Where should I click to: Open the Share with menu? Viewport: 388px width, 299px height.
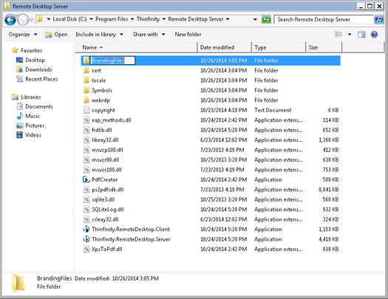(149, 35)
